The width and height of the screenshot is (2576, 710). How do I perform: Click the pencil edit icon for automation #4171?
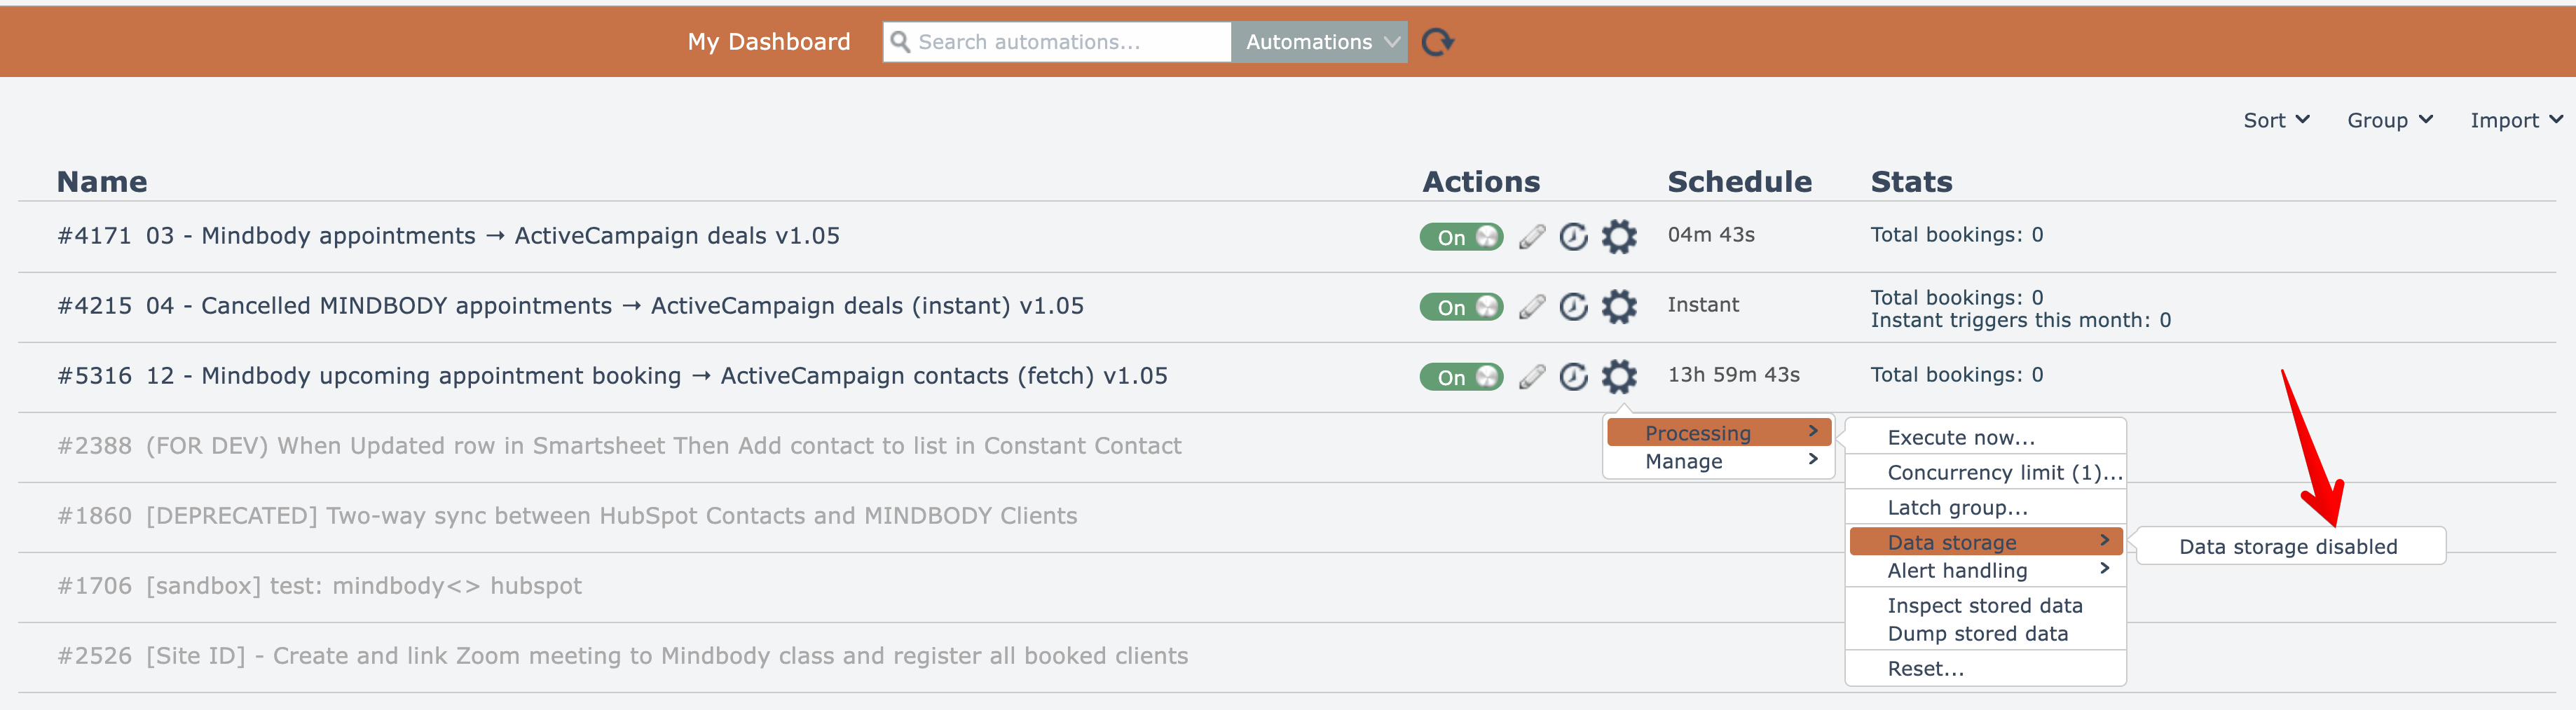[1531, 237]
